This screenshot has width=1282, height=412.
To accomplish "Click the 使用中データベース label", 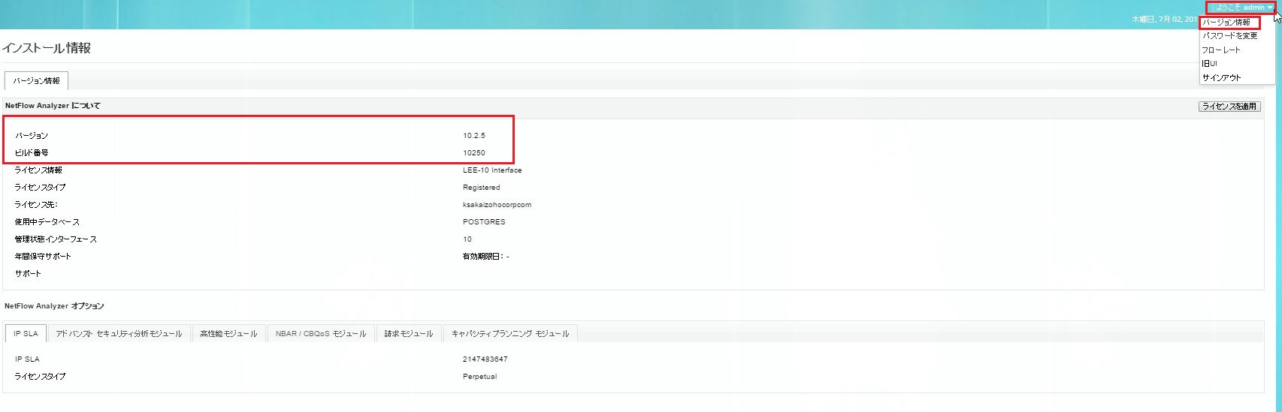I will click(47, 222).
